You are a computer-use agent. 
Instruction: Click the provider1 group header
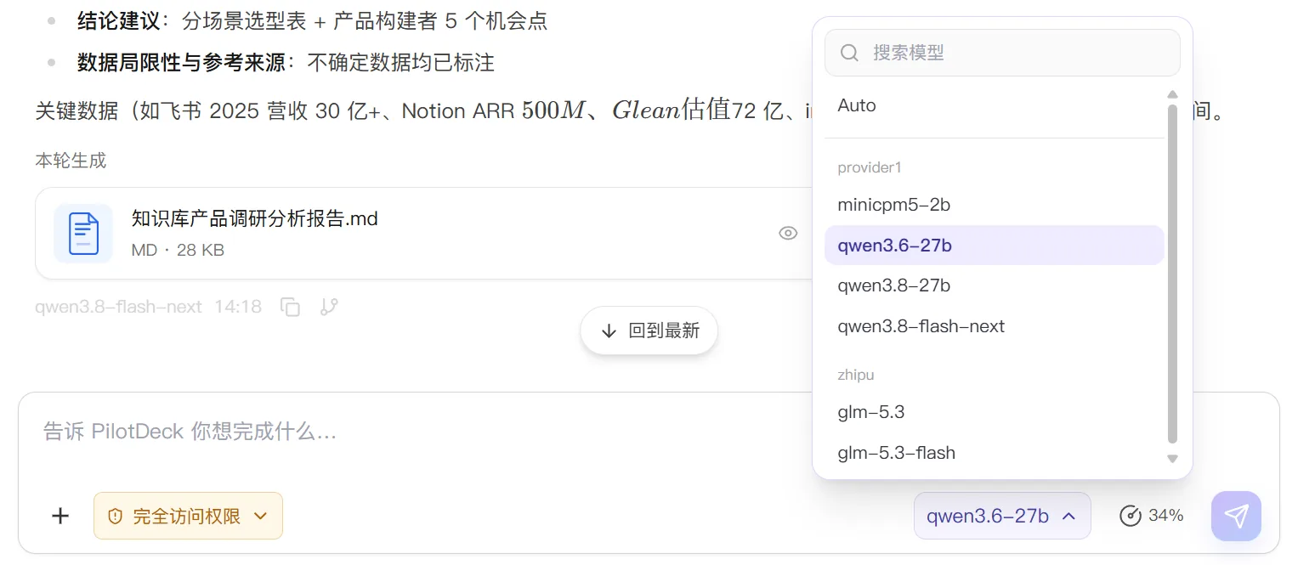click(870, 167)
